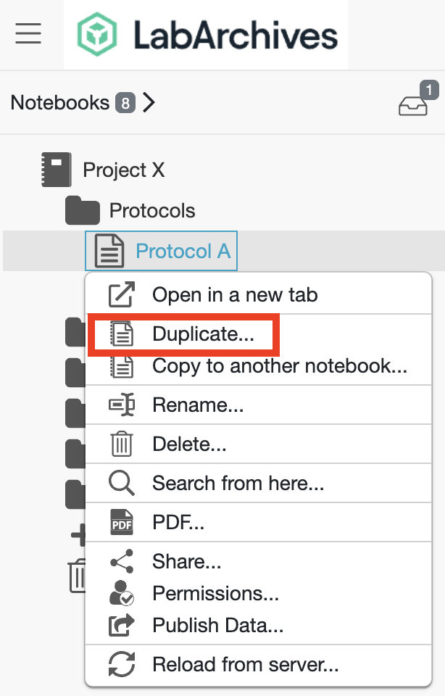Image resolution: width=445 pixels, height=696 pixels.
Task: Open the hamburger navigation menu
Action: [29, 33]
